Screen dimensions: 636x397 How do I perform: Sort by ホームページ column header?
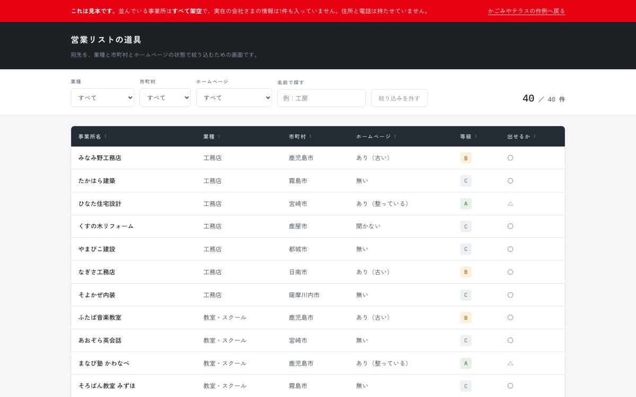pyautogui.click(x=376, y=137)
